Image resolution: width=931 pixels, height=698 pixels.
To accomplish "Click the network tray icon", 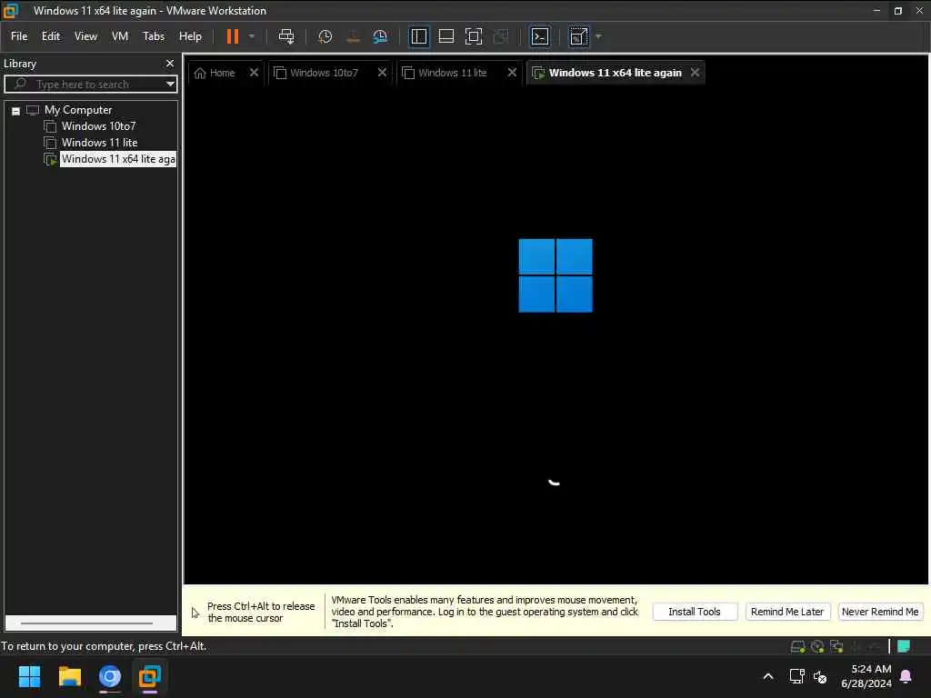I will click(x=796, y=676).
